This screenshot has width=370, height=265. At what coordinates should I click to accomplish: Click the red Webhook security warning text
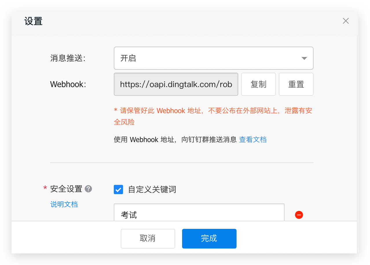coord(213,116)
